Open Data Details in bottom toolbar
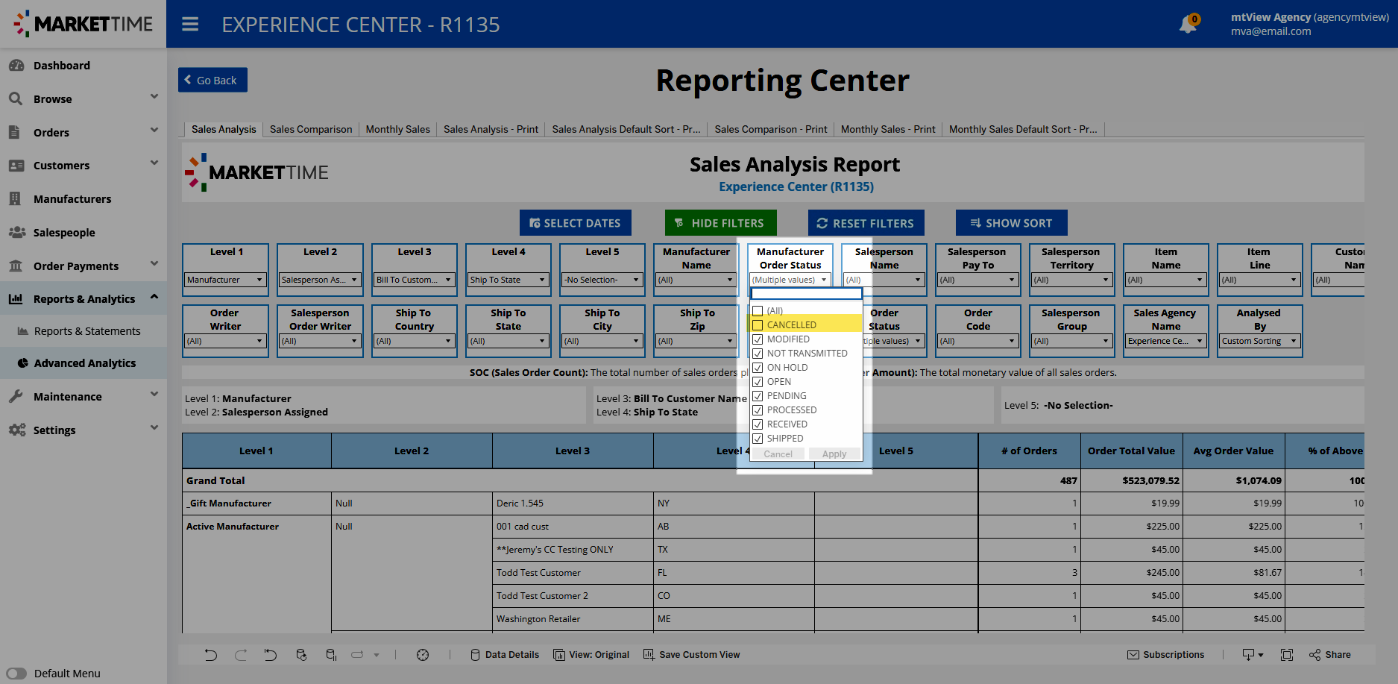Screen dimensions: 1398x684 (505, 655)
